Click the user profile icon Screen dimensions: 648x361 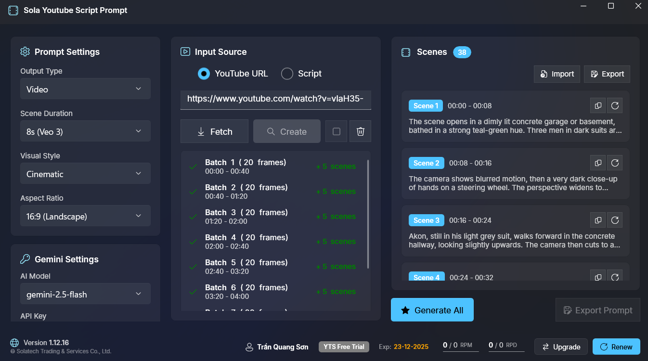(x=249, y=347)
